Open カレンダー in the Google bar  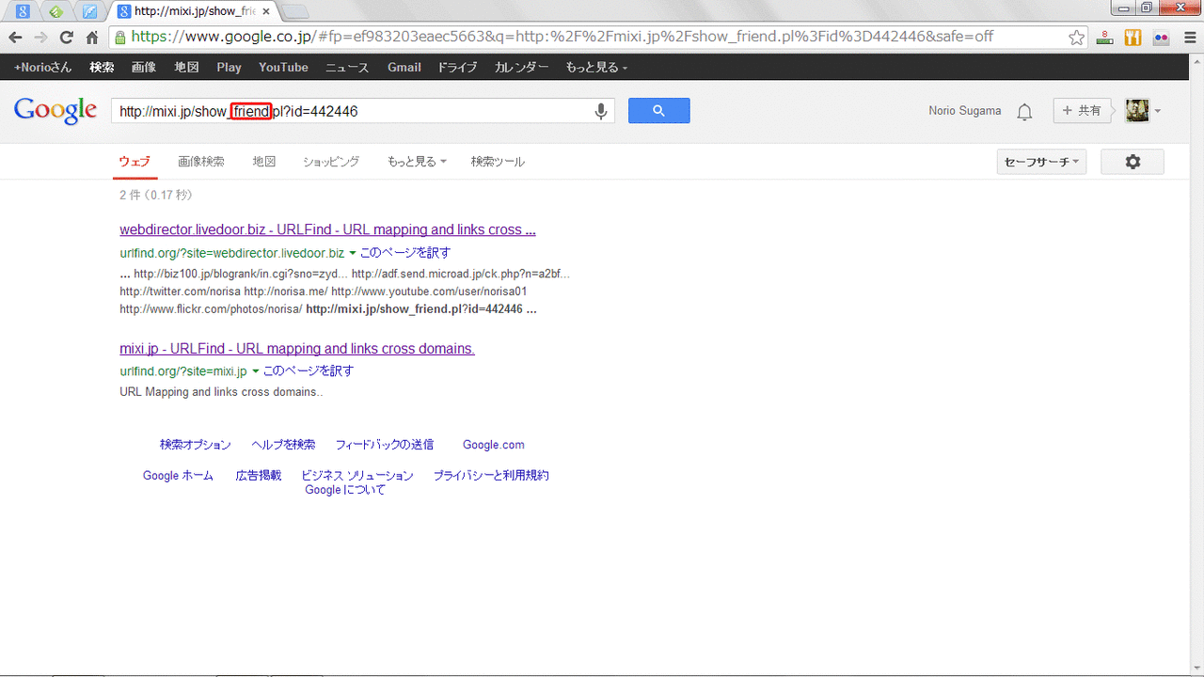pyautogui.click(x=521, y=67)
